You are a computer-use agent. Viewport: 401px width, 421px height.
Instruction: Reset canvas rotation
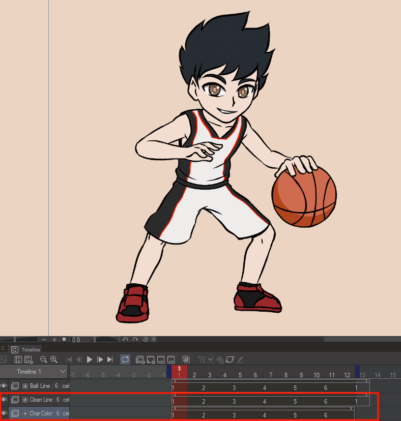tap(146, 339)
